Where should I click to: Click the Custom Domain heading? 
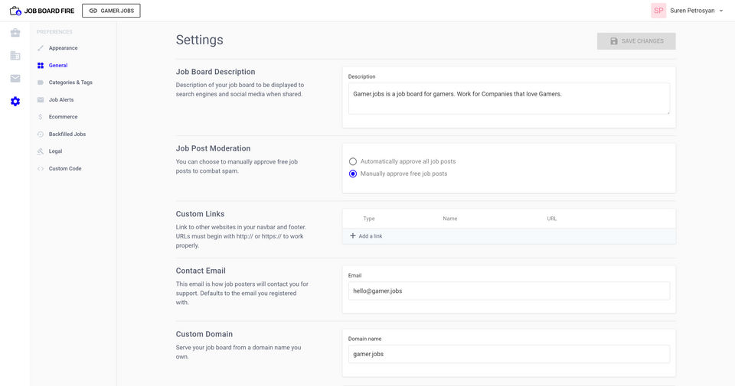pos(204,334)
